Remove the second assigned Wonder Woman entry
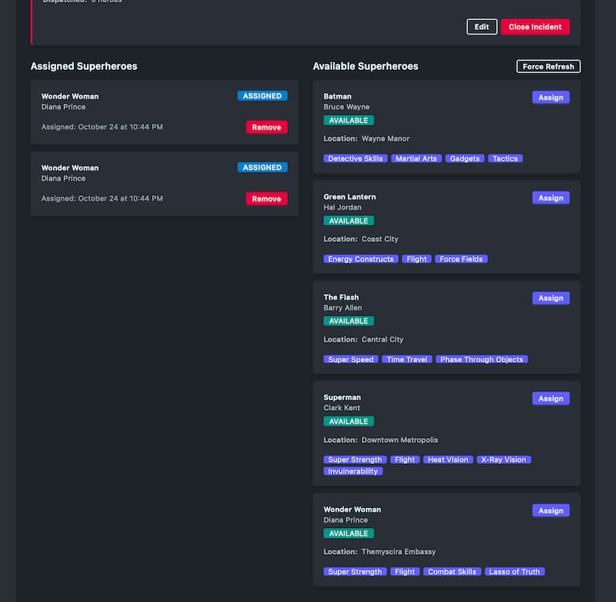This screenshot has height=602, width=616. (x=266, y=199)
